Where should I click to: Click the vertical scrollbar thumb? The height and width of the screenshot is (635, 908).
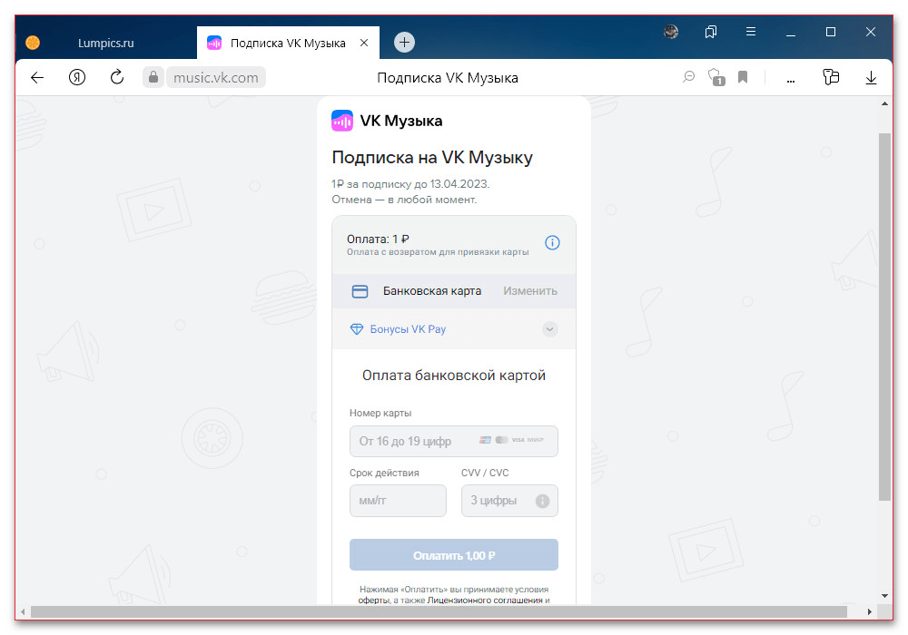click(884, 317)
